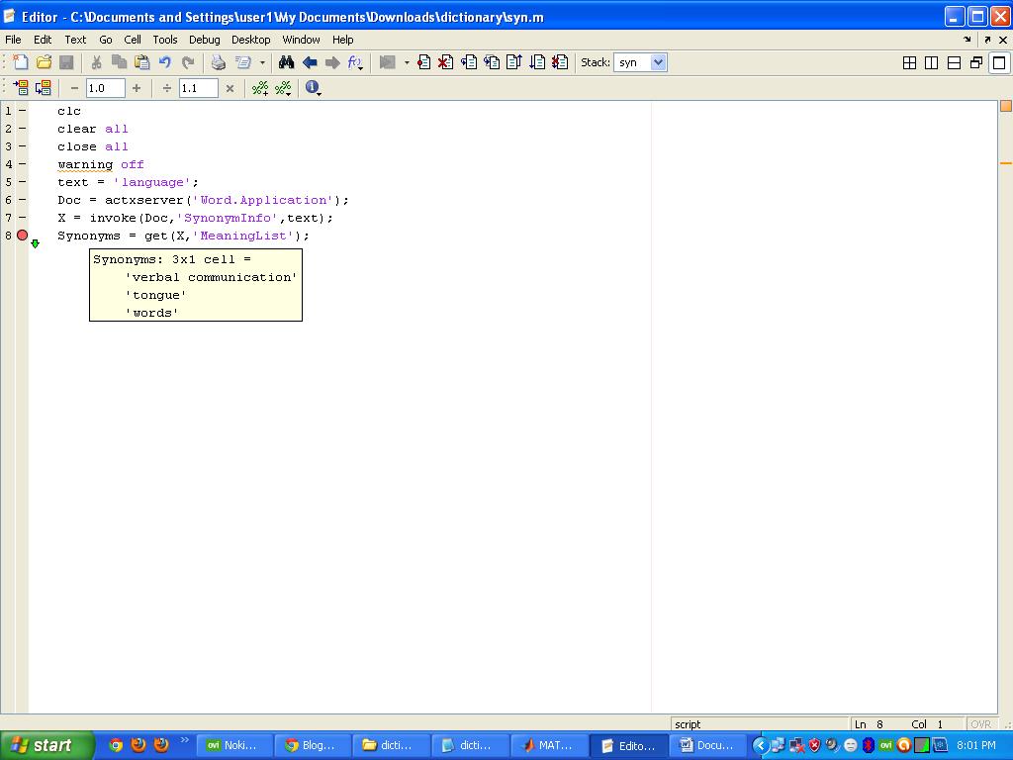Viewport: 1013px width, 760px height.
Task: Tile editor documents in grid layout
Action: pyautogui.click(x=909, y=62)
